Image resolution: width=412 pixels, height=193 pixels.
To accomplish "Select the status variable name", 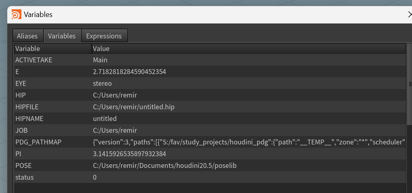I will (24, 177).
